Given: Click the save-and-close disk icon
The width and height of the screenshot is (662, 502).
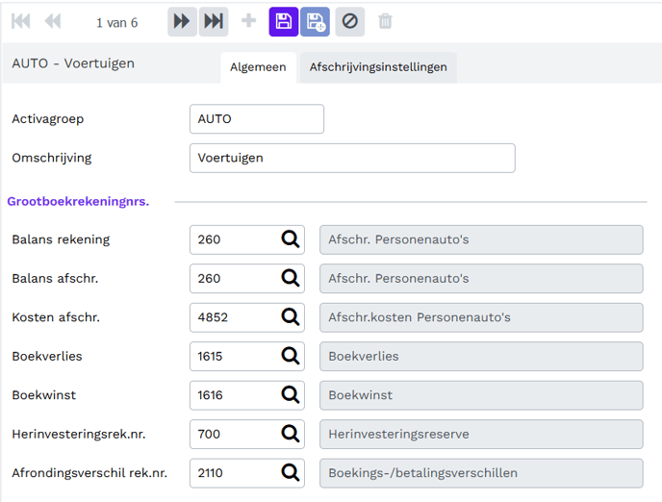Looking at the screenshot, I should point(315,21).
